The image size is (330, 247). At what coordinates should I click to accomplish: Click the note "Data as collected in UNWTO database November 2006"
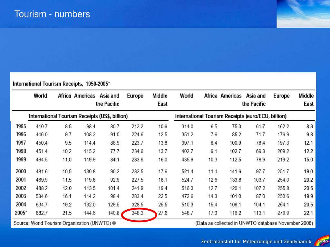tap(254, 223)
